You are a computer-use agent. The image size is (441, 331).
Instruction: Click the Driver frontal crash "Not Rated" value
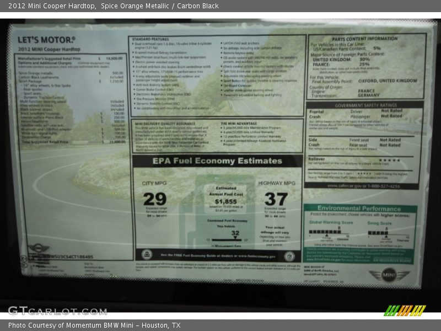tap(391, 111)
